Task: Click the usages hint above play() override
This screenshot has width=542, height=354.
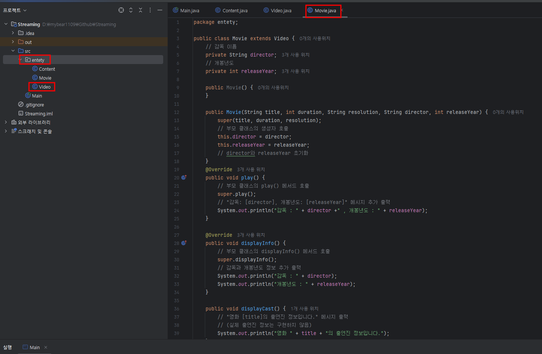Action: (x=251, y=169)
